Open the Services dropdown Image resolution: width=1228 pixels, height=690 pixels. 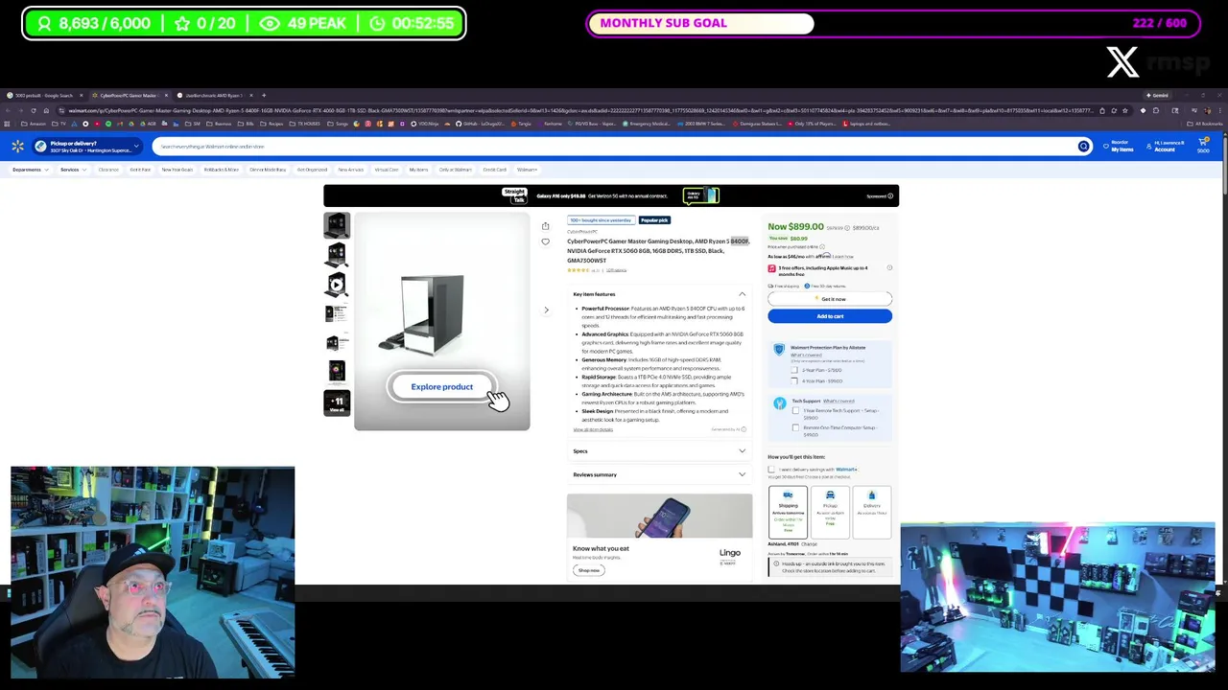(x=73, y=170)
